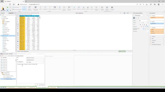Confirm with the OK button
Screen dimensions: 165x92
point(37,85)
